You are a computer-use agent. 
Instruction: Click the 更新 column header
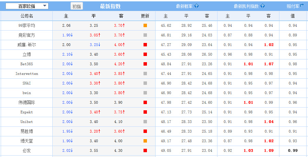145,16
